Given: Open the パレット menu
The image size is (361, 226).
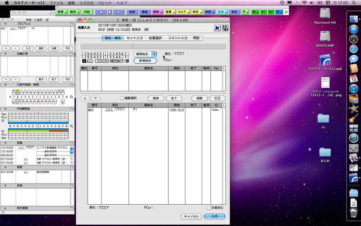Looking at the screenshot, I should [105, 3].
